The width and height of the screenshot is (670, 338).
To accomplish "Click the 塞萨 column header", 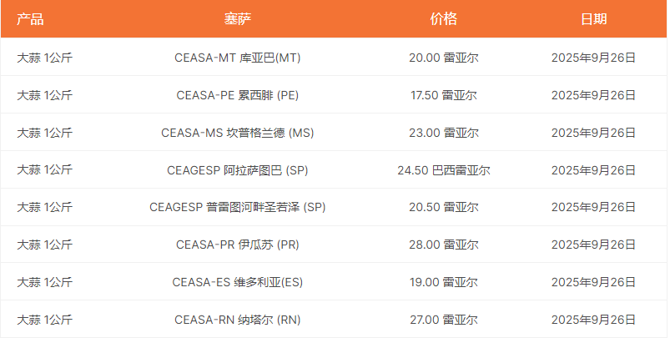I will [238, 19].
